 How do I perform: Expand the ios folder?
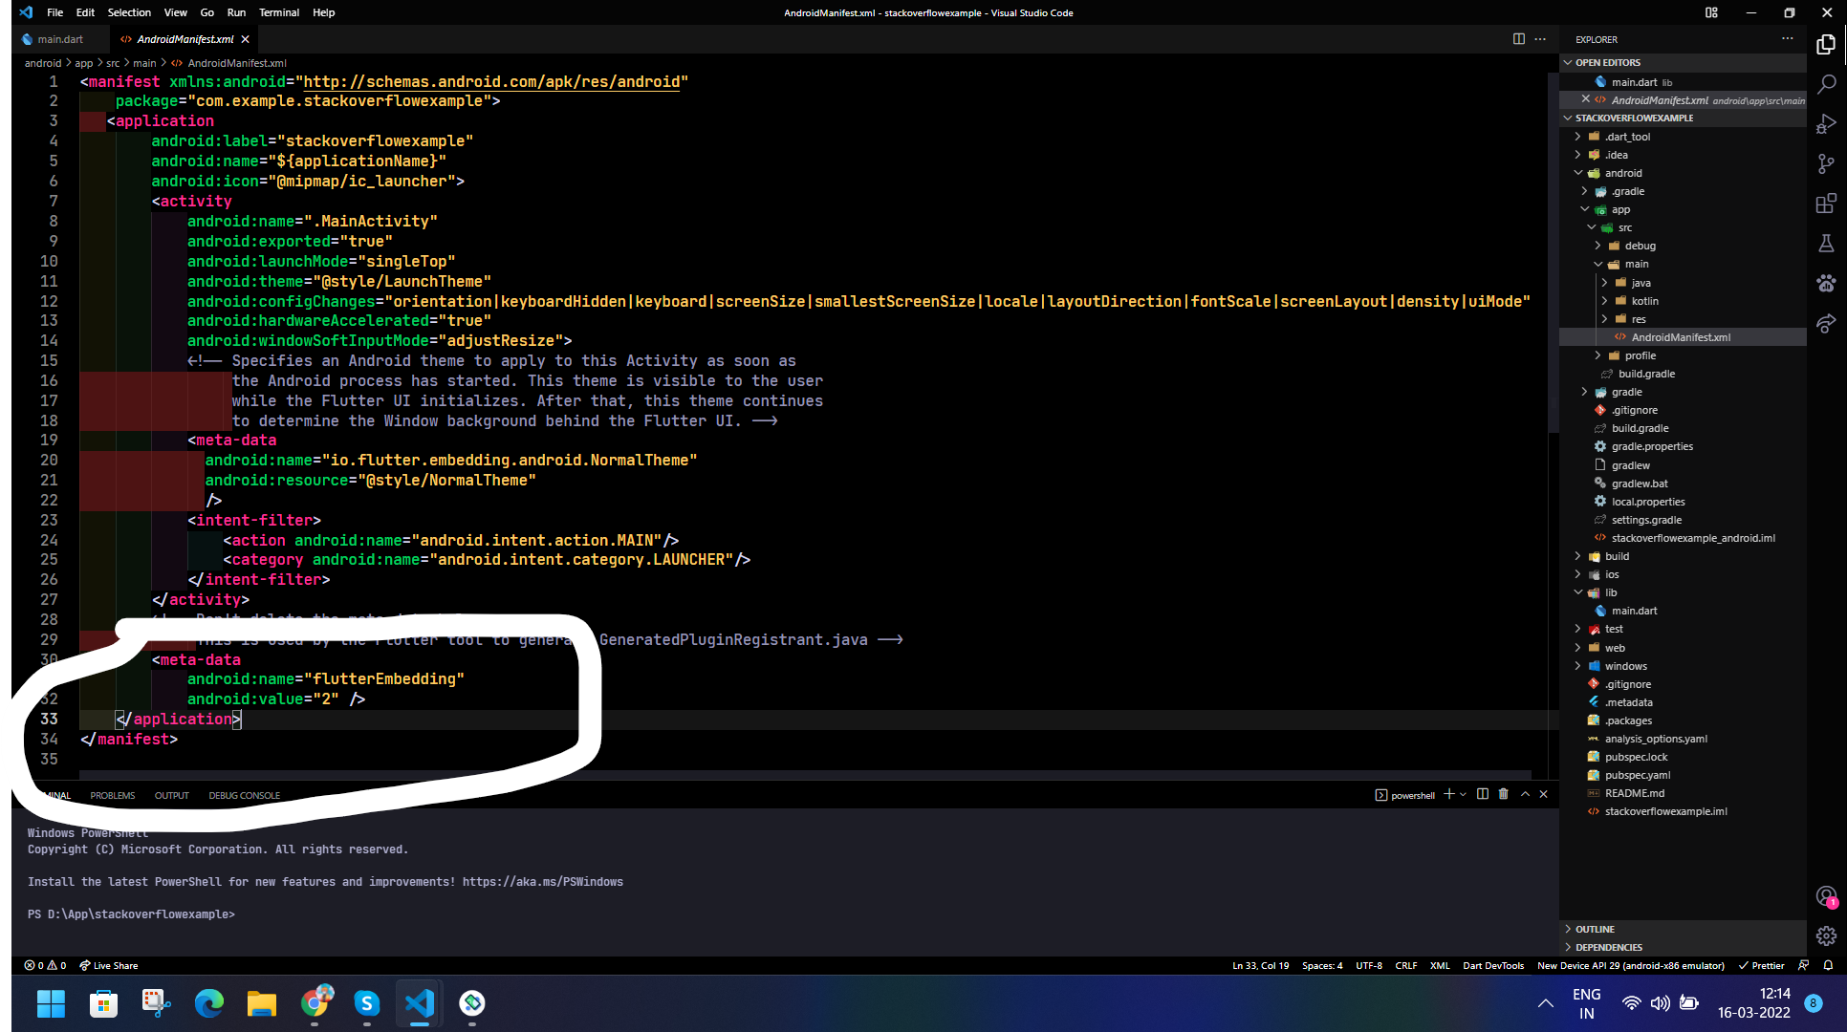click(x=1683, y=574)
